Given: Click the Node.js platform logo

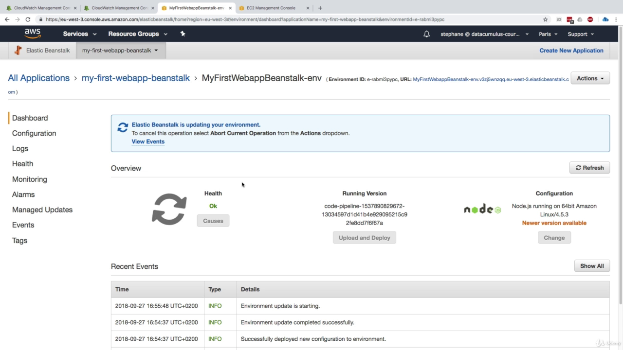Looking at the screenshot, I should (482, 210).
